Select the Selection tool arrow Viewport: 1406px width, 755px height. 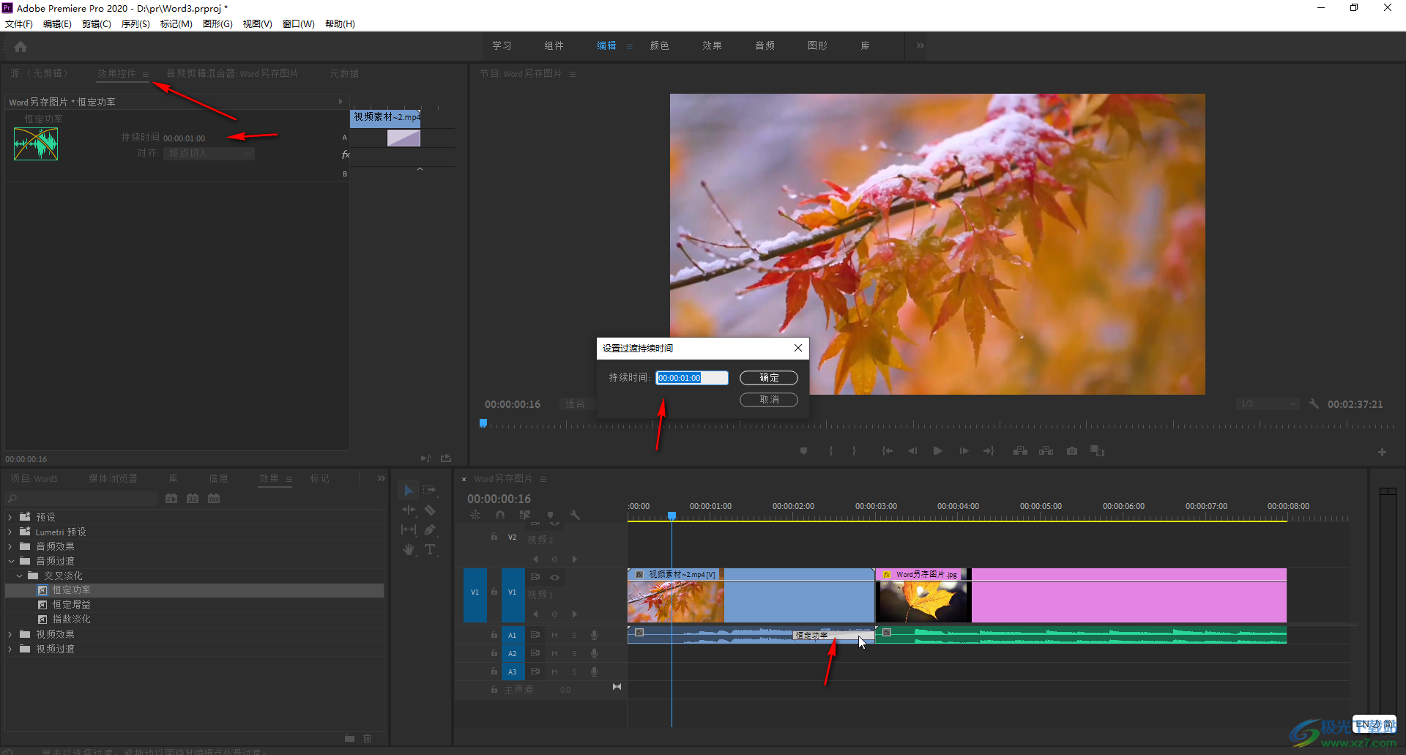click(x=409, y=490)
